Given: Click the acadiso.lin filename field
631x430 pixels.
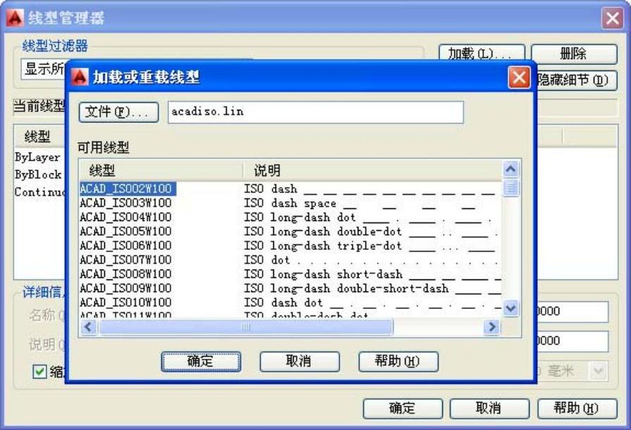Looking at the screenshot, I should click(315, 112).
